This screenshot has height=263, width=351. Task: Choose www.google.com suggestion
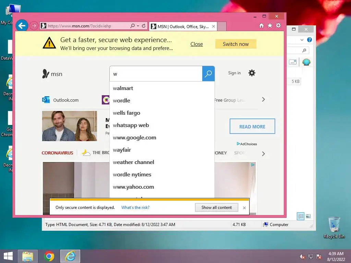pyautogui.click(x=162, y=137)
